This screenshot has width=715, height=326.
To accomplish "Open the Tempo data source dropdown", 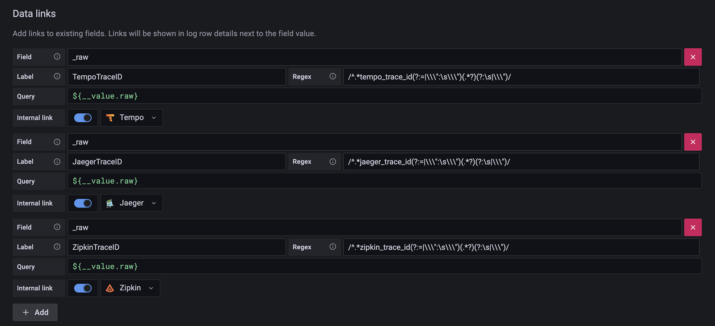I will click(131, 118).
